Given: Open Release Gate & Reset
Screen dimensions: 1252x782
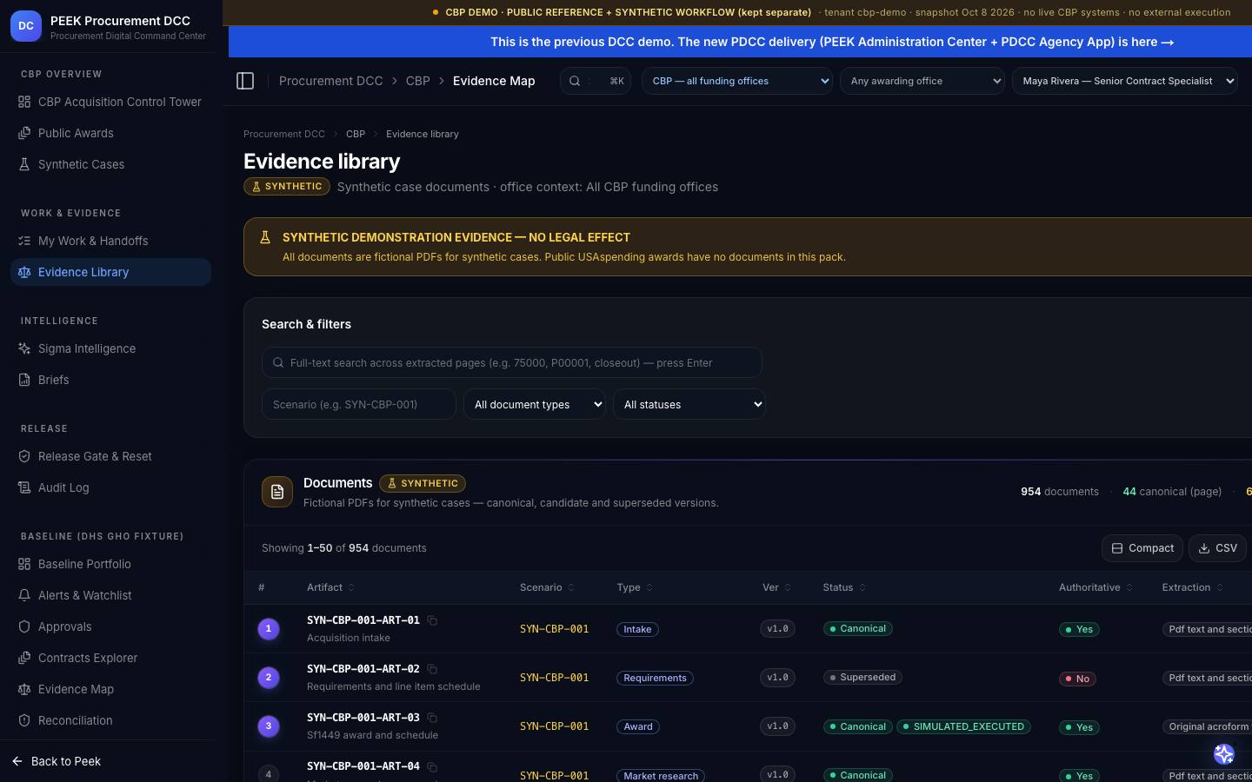Looking at the screenshot, I should click(x=110, y=456).
